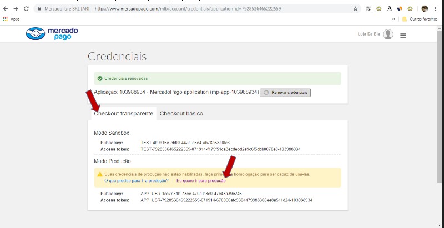The image size is (444, 228).
Task: Go back to the previous page
Action: pos(5,9)
